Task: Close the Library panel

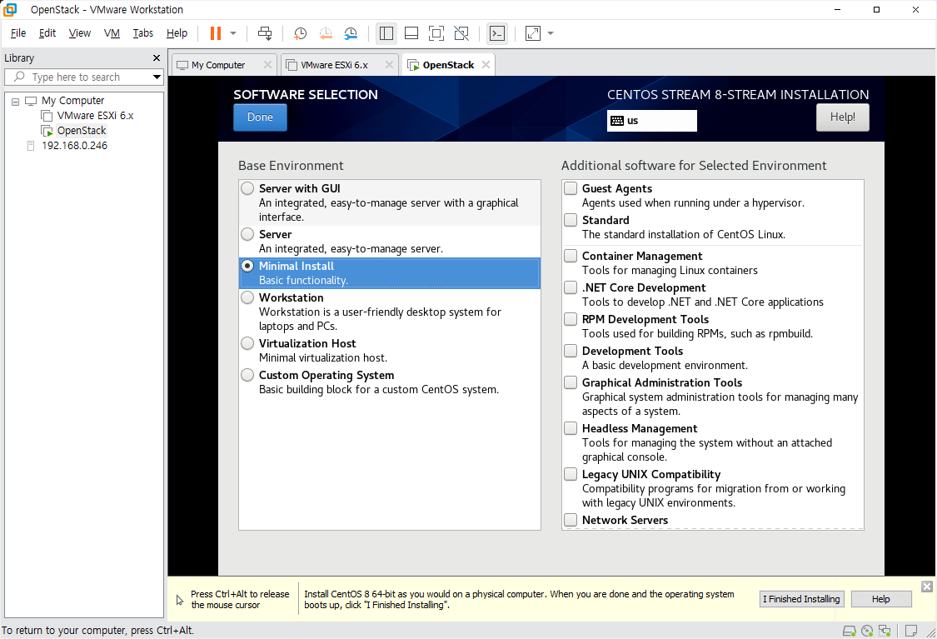Action: coord(157,58)
